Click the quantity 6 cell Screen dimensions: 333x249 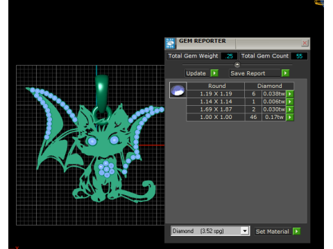pyautogui.click(x=253, y=94)
